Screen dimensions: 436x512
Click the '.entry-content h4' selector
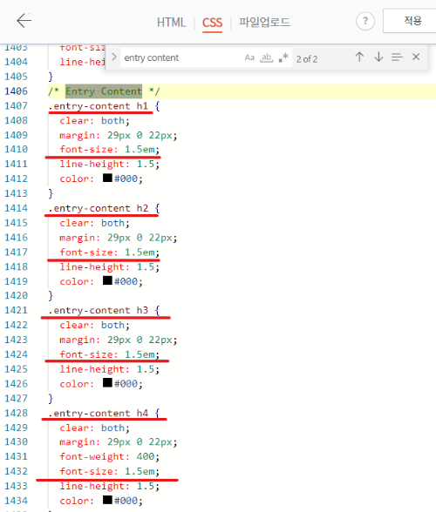coord(99,414)
